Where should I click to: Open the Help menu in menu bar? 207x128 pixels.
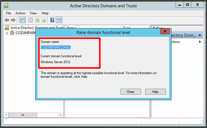(x=45, y=13)
